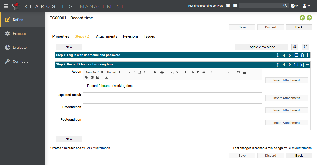
Task: Open the text color picker
Action: [155, 72]
